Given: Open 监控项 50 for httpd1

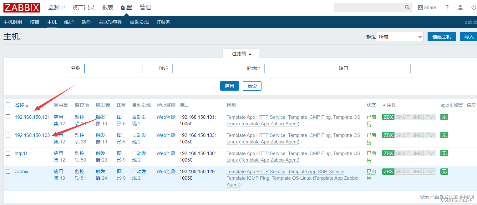Looking at the screenshot, I should coord(80,157).
